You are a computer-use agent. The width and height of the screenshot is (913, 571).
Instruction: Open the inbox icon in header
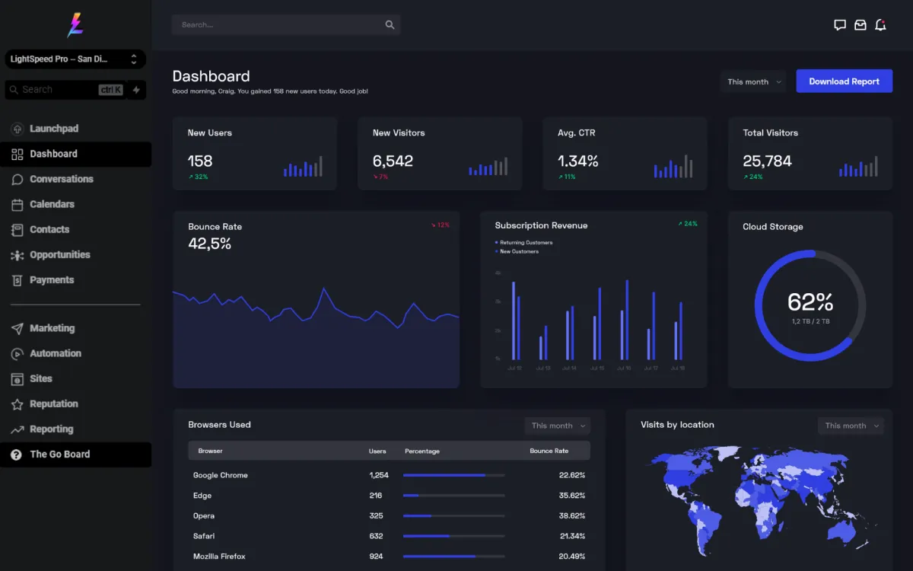(860, 25)
